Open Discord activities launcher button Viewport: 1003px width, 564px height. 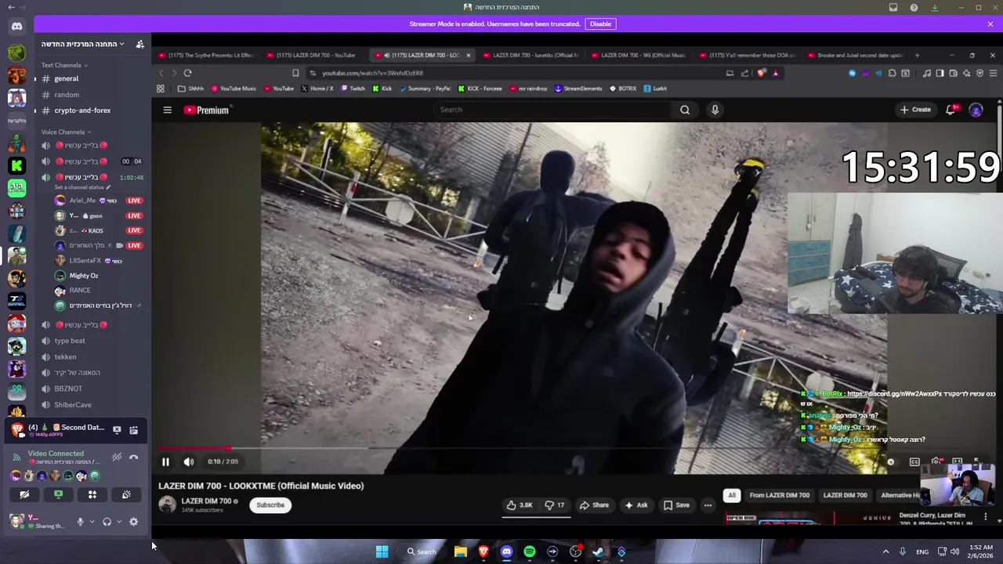(x=92, y=494)
